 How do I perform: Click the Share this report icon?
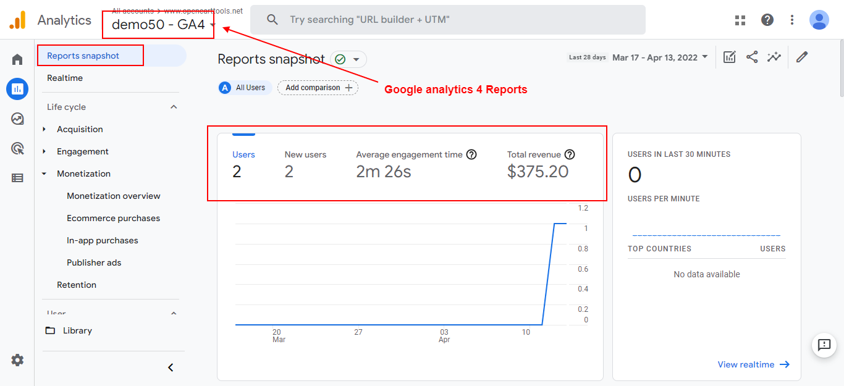(x=752, y=57)
